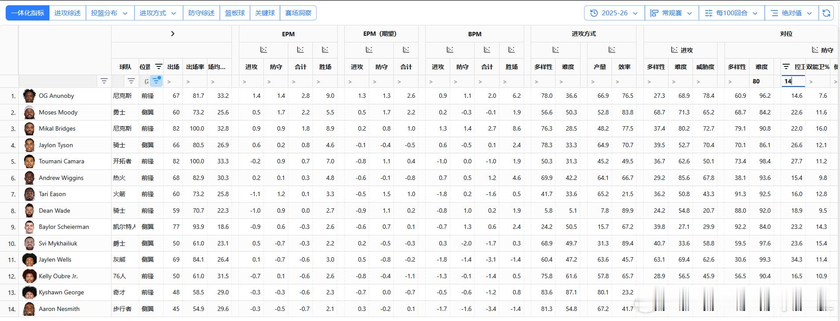Open scatter chart icon above BPM 胜场
840x321 pixels.
click(x=511, y=50)
